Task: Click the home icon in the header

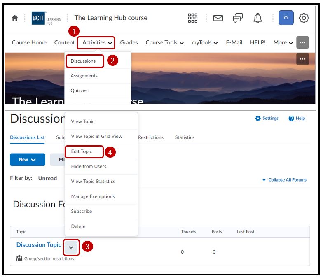Action: coord(15,18)
